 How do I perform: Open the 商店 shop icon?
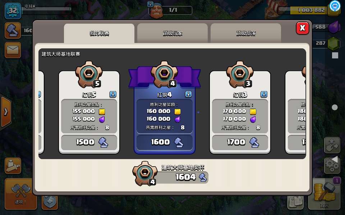[324, 194]
